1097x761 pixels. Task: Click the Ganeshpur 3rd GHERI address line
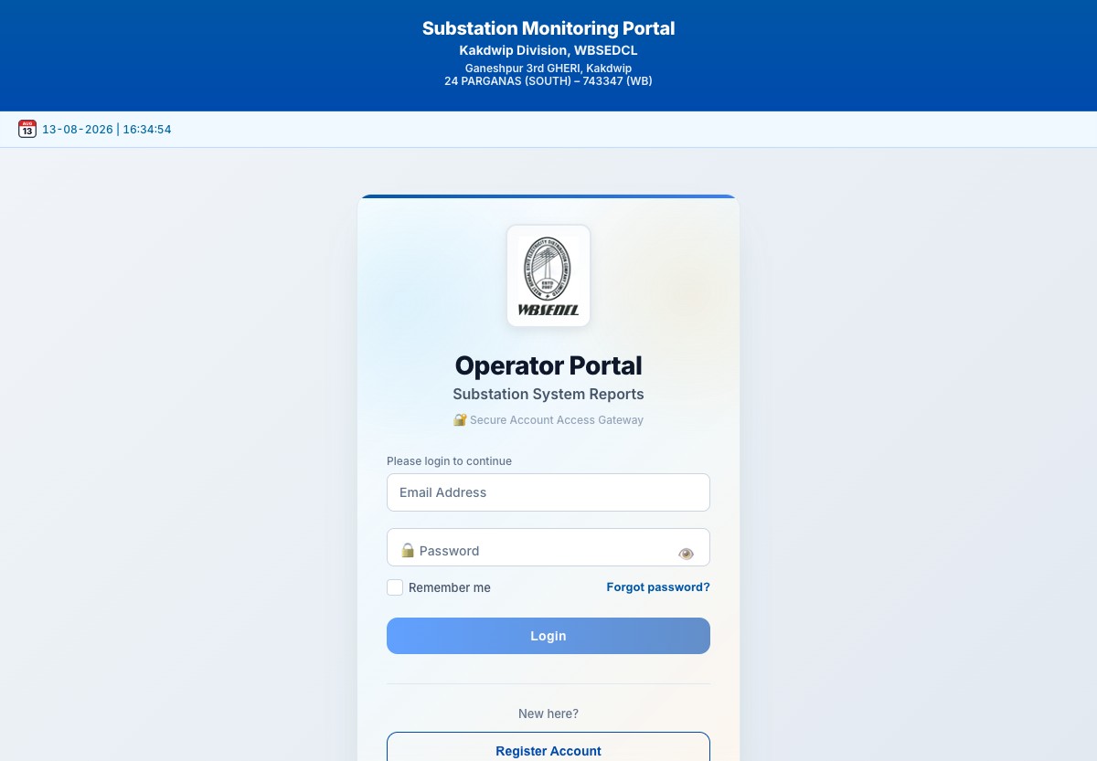[548, 69]
